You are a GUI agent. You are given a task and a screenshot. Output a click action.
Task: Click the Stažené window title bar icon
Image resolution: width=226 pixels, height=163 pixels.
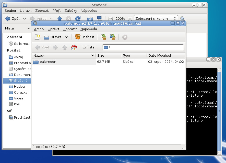tap(5, 5)
